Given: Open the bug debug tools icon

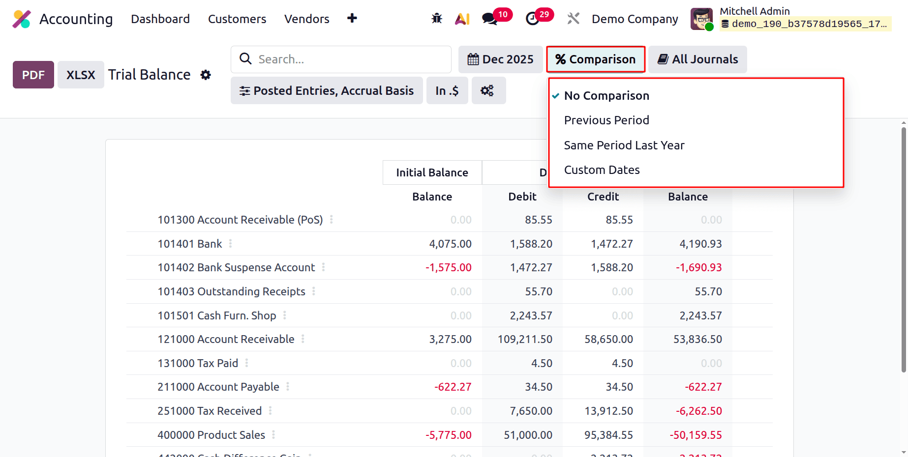Looking at the screenshot, I should pyautogui.click(x=437, y=19).
